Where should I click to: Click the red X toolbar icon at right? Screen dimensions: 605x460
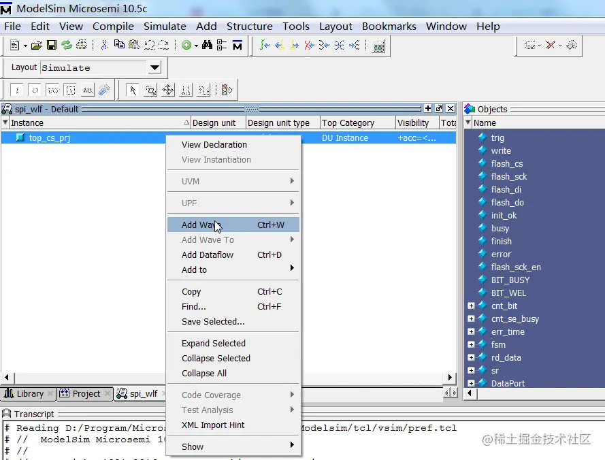(x=551, y=45)
